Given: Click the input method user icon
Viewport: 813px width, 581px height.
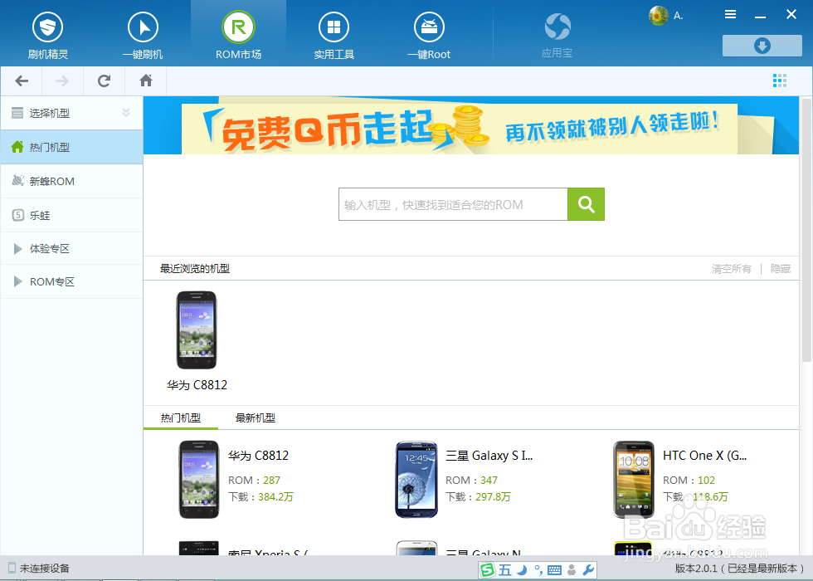Looking at the screenshot, I should click(572, 570).
